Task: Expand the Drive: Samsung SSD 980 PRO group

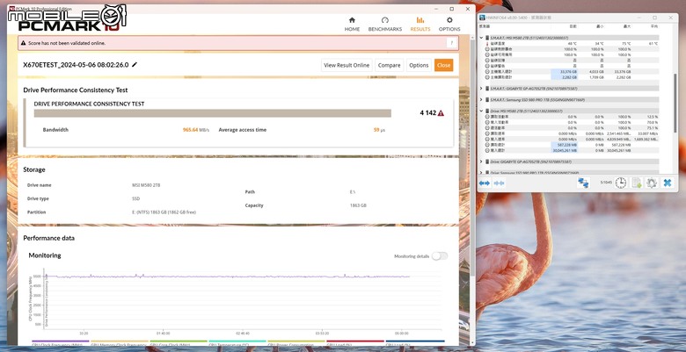Action: click(482, 173)
